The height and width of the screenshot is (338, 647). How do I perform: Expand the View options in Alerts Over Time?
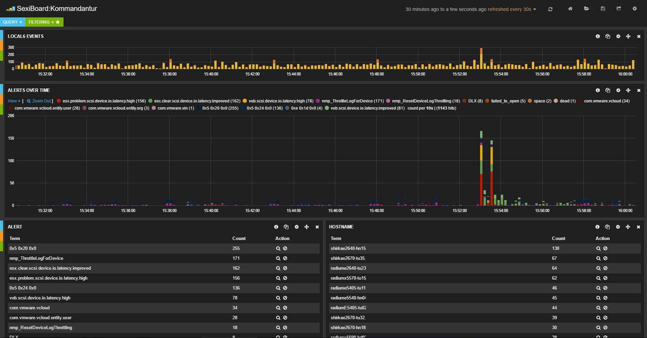coord(14,101)
